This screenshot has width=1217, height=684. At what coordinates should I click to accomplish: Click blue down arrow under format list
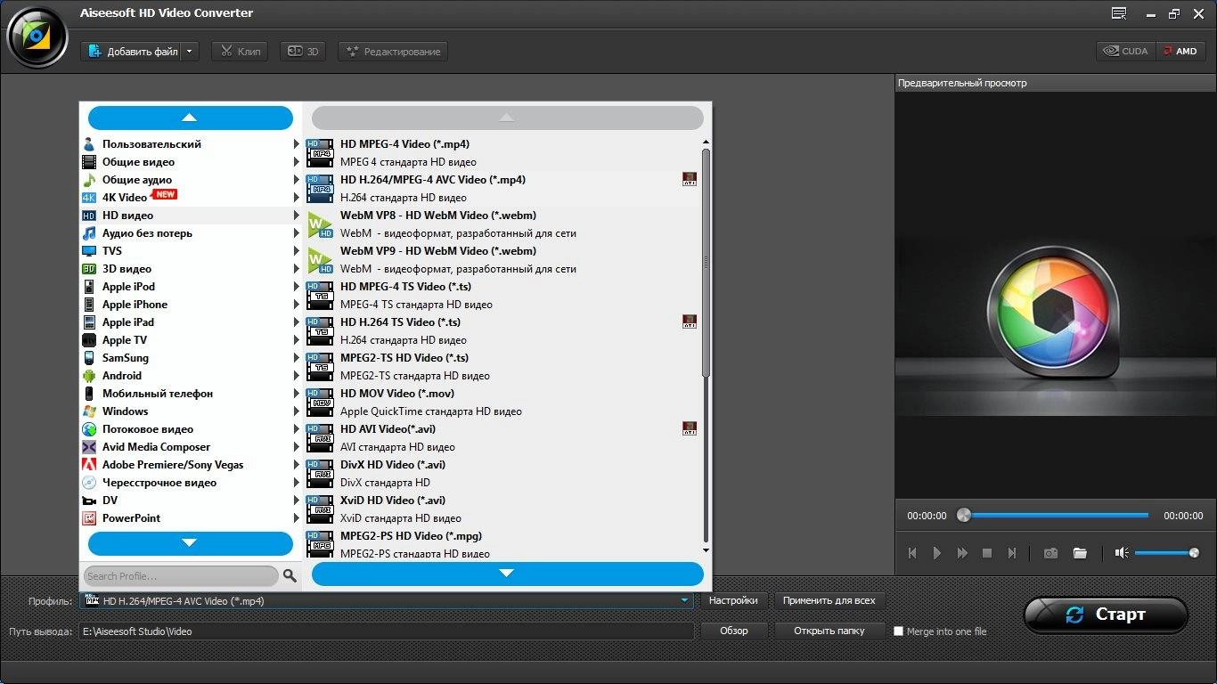coord(507,574)
